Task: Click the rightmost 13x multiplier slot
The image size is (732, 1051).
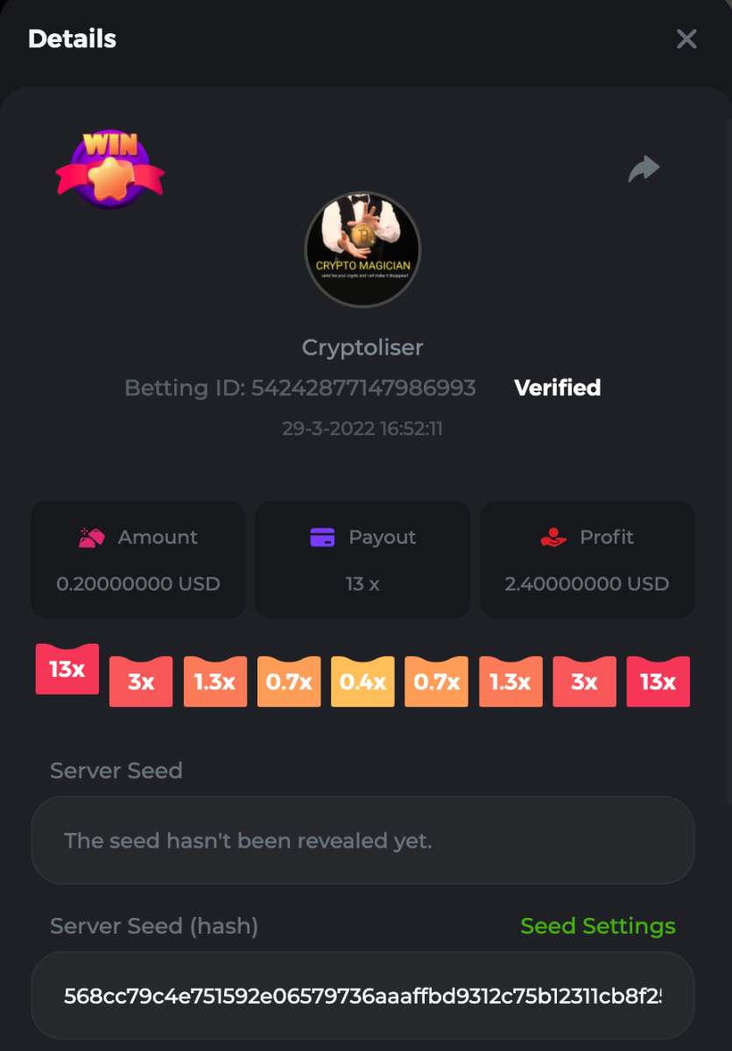Action: [x=658, y=681]
